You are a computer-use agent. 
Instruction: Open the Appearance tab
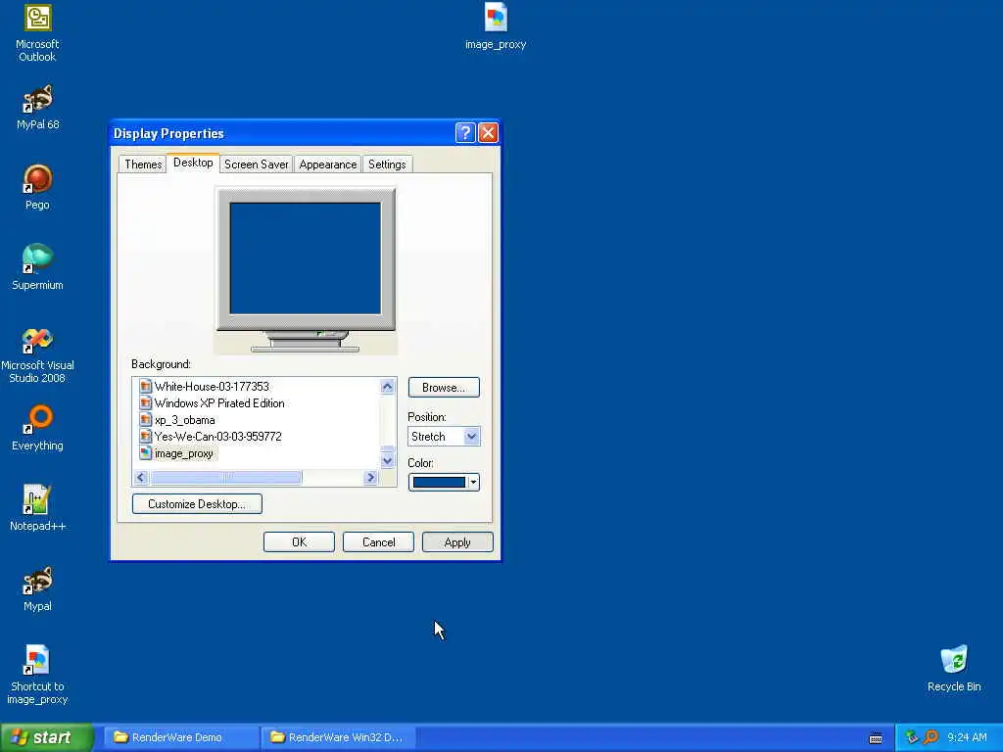click(x=327, y=164)
